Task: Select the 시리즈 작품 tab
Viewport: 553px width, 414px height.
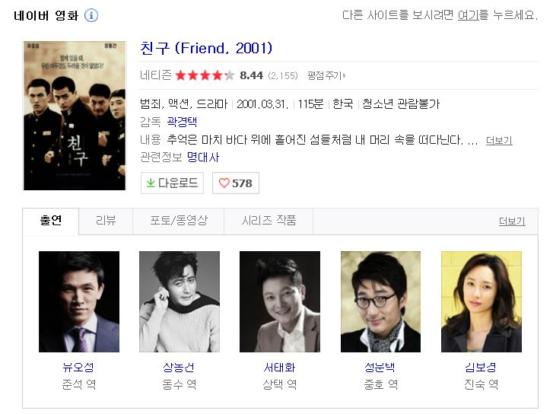Action: tap(269, 221)
